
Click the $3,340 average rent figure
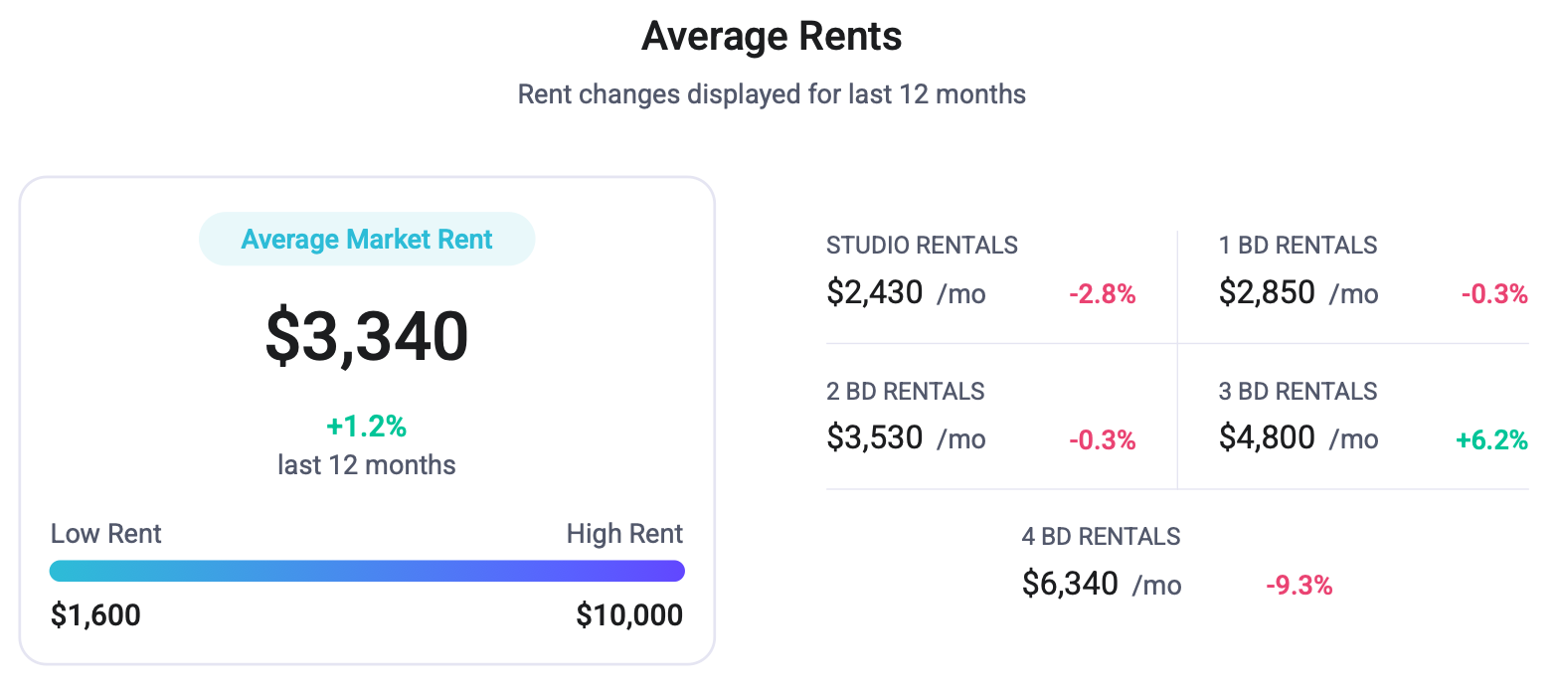point(367,336)
